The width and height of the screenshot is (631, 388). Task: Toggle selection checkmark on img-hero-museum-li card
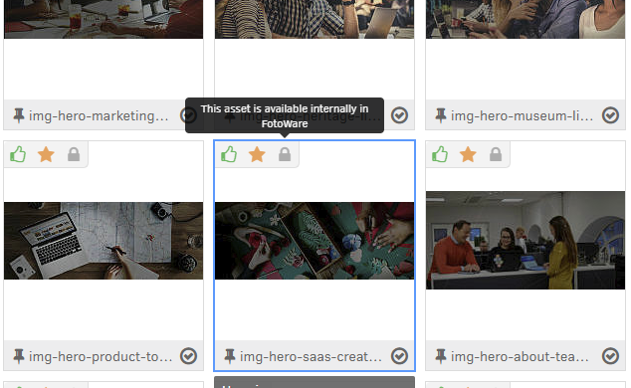click(610, 115)
